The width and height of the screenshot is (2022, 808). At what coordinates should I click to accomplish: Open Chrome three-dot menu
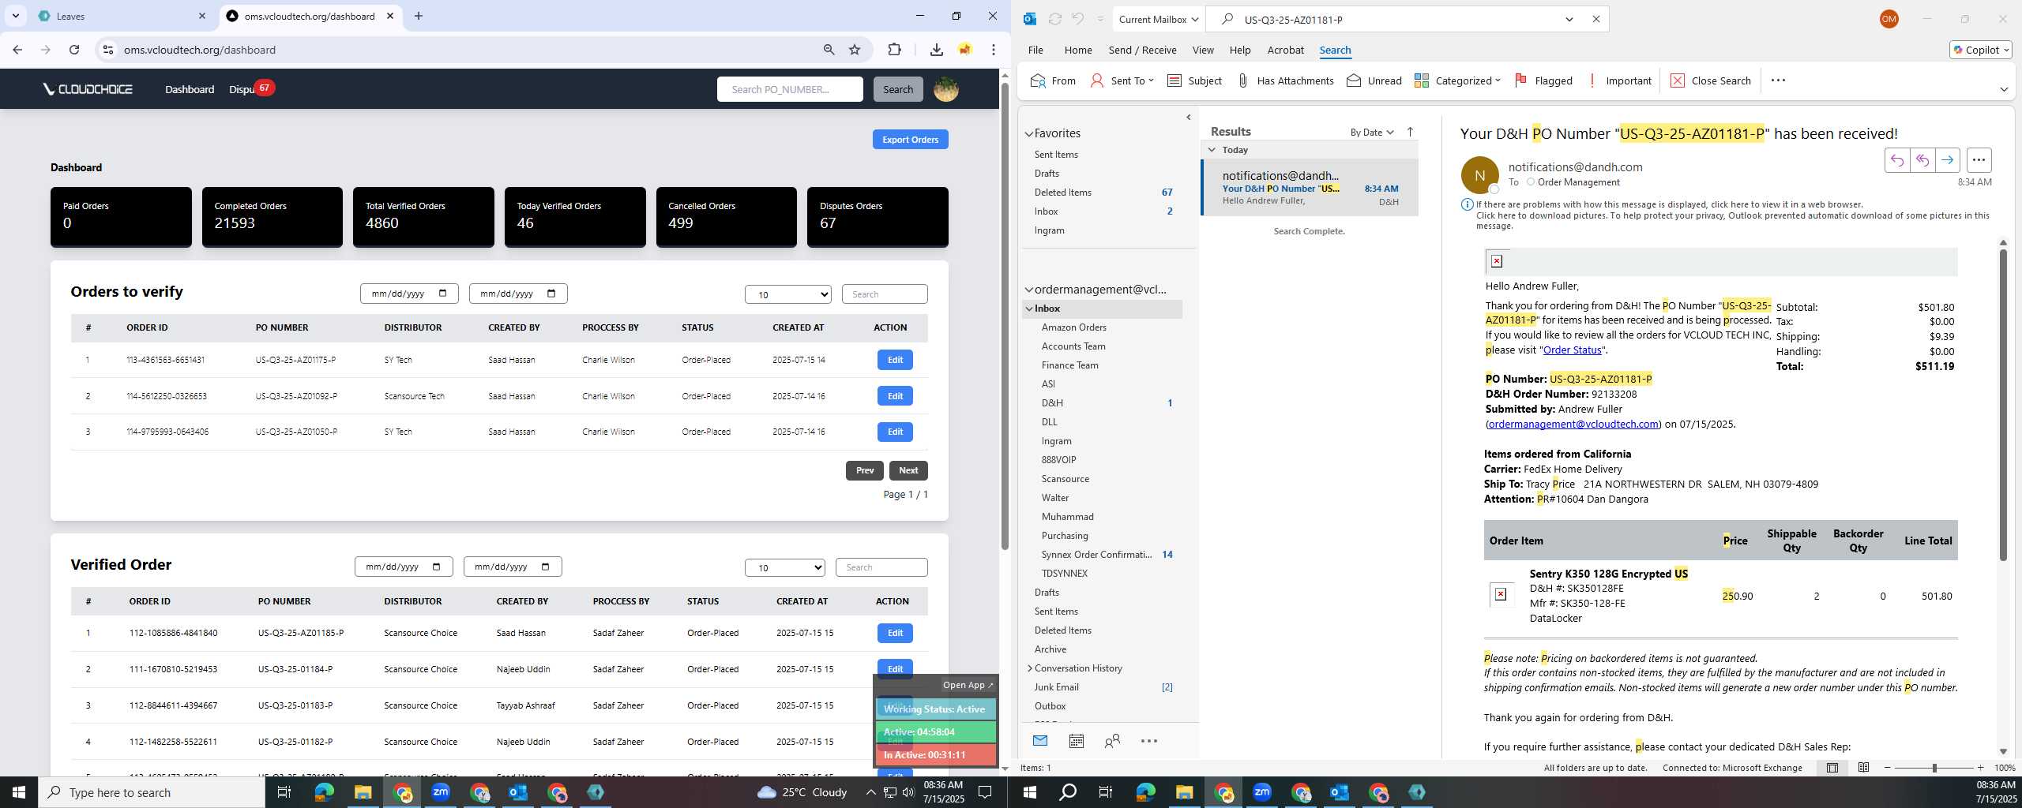pos(994,50)
